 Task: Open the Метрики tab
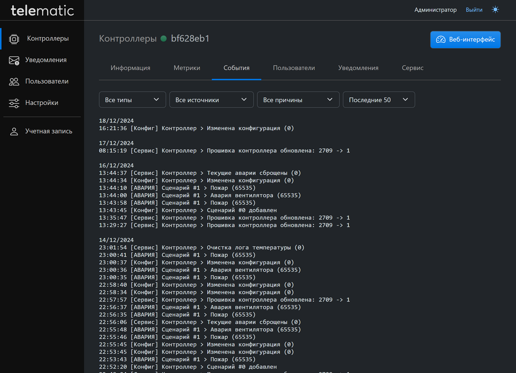(187, 68)
